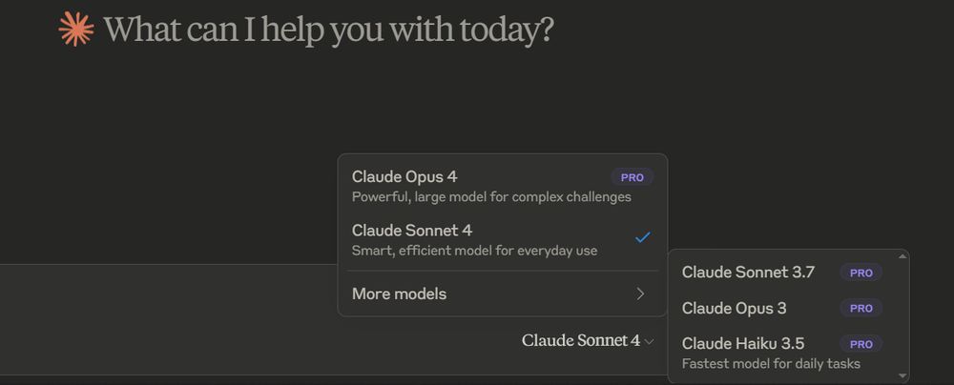Click the blue checkmark beside Claude Sonnet 4

(642, 237)
